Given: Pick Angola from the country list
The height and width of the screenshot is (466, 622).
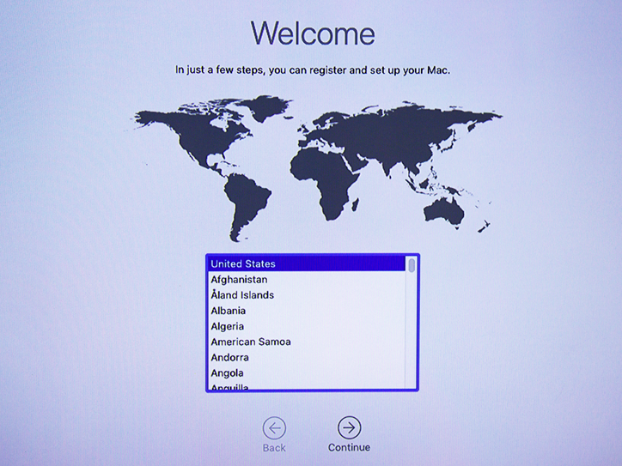Looking at the screenshot, I should [x=307, y=372].
